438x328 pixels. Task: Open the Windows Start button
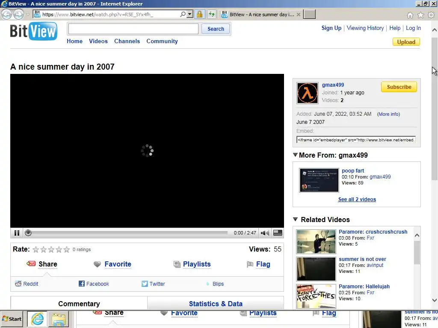point(12,319)
